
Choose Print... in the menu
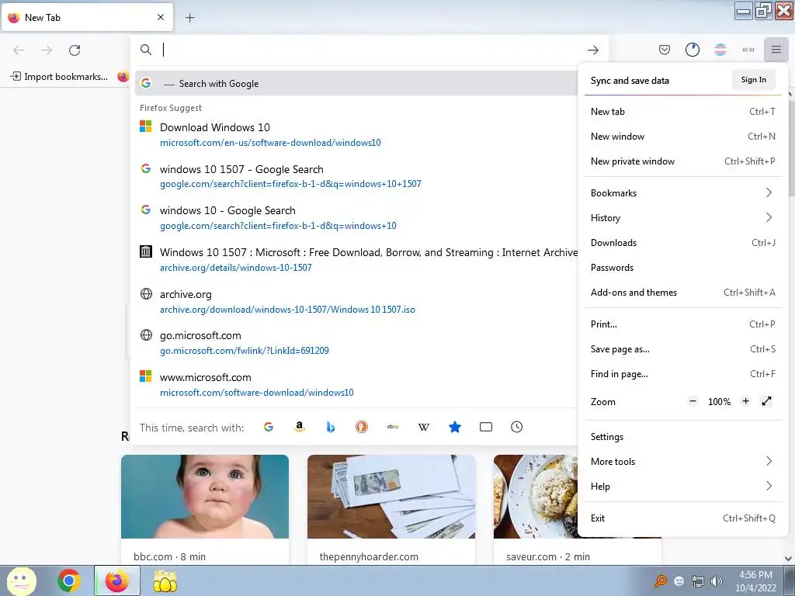[x=682, y=324]
